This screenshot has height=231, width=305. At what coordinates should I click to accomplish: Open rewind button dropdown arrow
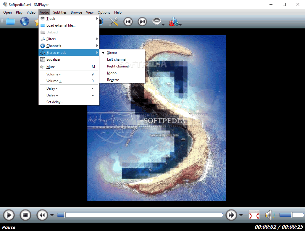(x=52, y=215)
